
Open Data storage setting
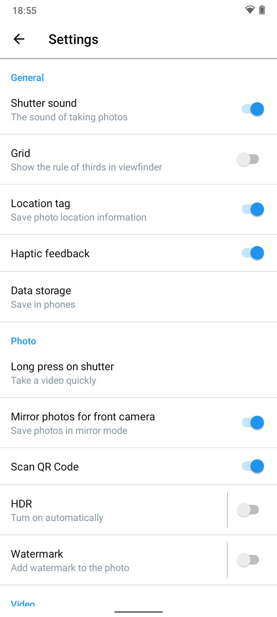[x=138, y=297]
